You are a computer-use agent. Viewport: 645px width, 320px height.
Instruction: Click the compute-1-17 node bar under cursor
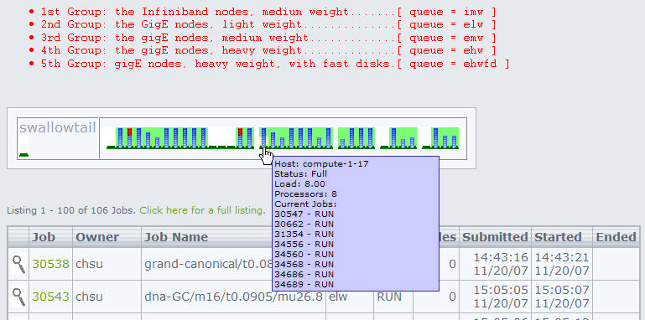[263, 138]
